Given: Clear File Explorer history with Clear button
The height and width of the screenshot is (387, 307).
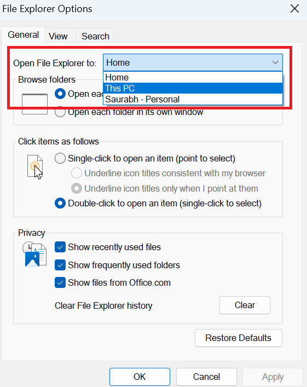Looking at the screenshot, I should [x=245, y=305].
